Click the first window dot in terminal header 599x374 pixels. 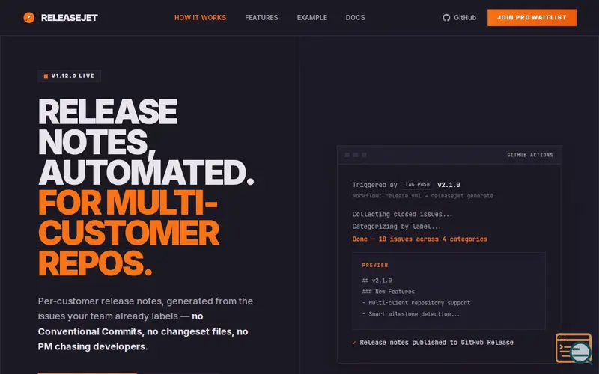(x=347, y=155)
